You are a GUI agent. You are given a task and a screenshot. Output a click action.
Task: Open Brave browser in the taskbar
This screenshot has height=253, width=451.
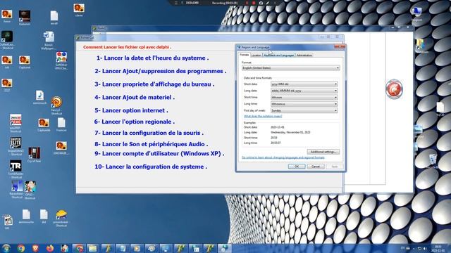click(35, 248)
